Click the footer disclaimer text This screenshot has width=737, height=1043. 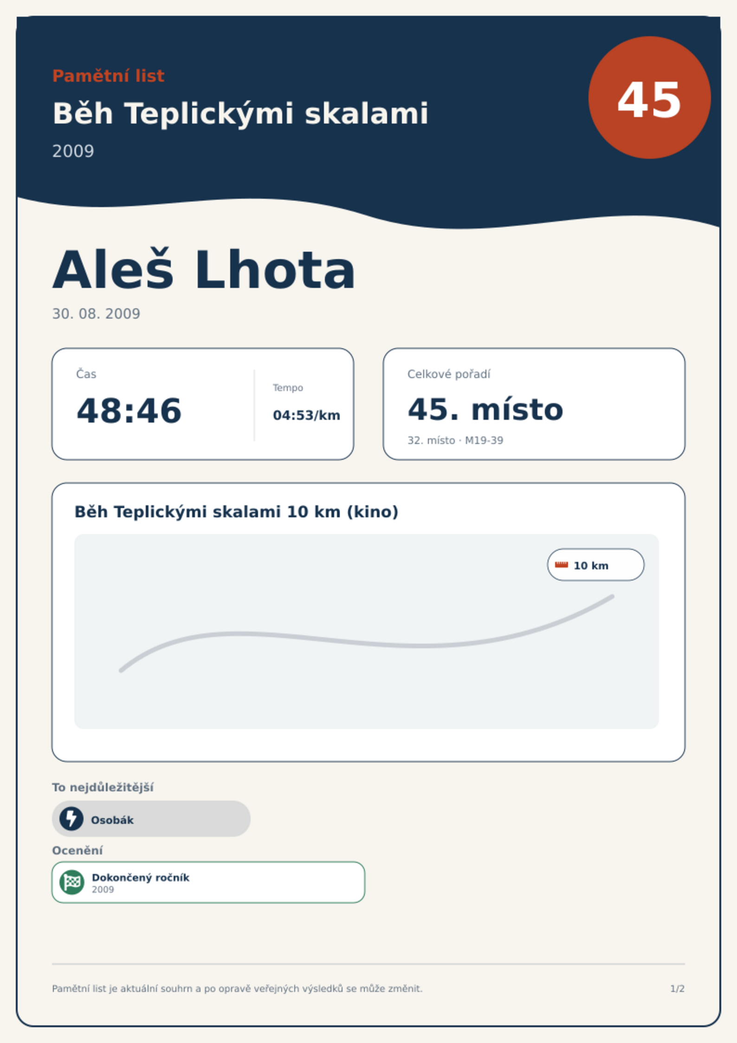[237, 989]
